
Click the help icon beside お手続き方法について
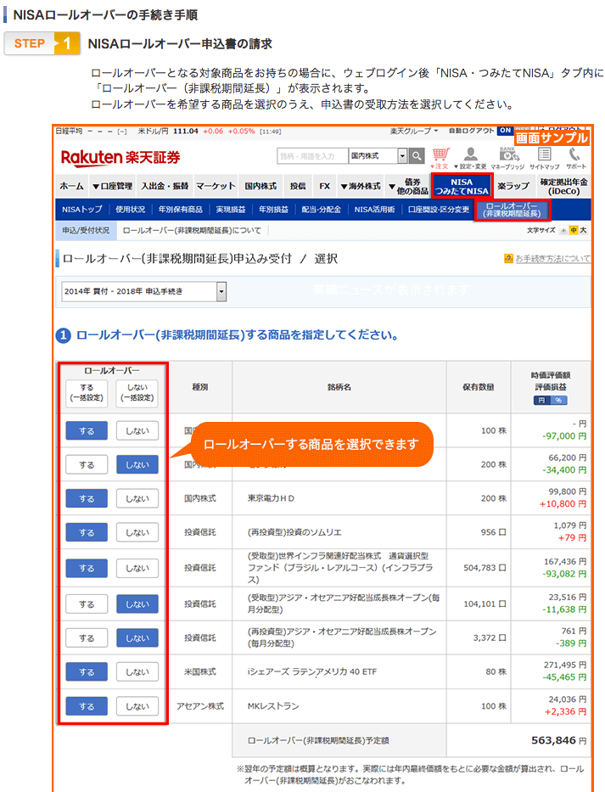click(x=508, y=259)
